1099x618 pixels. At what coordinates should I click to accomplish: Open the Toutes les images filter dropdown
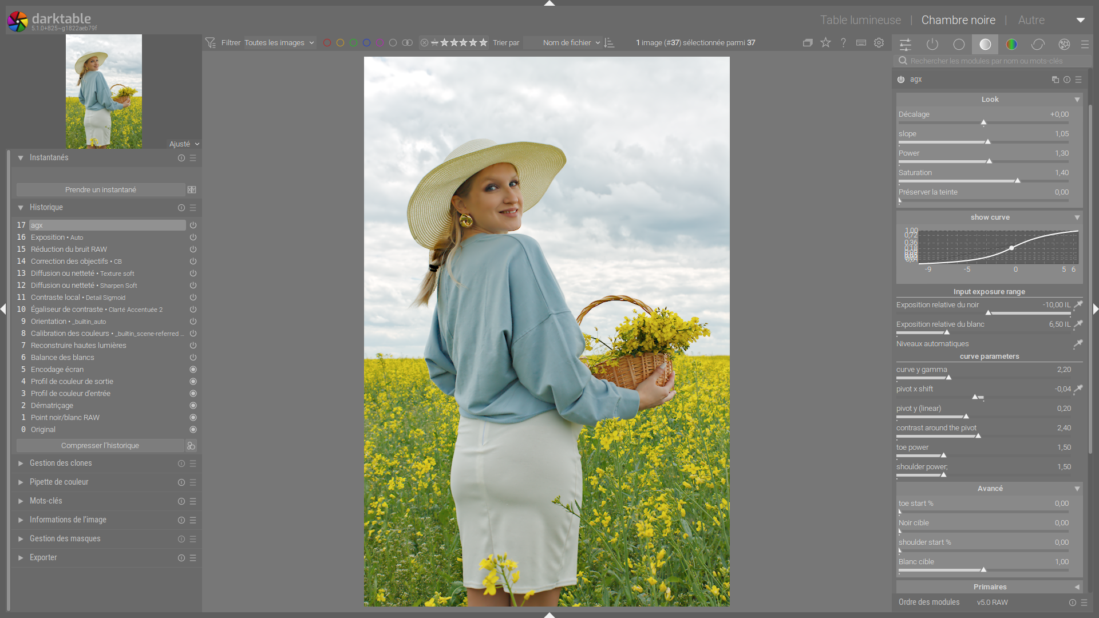click(279, 43)
